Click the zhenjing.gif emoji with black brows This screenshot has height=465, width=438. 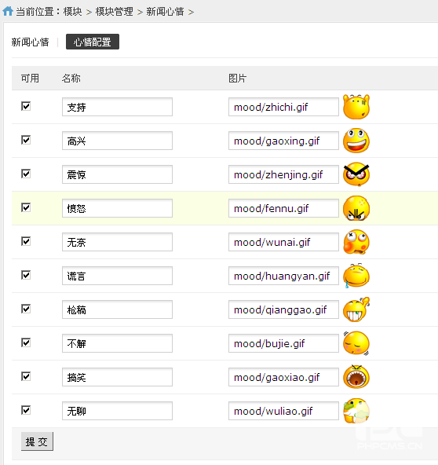click(356, 174)
